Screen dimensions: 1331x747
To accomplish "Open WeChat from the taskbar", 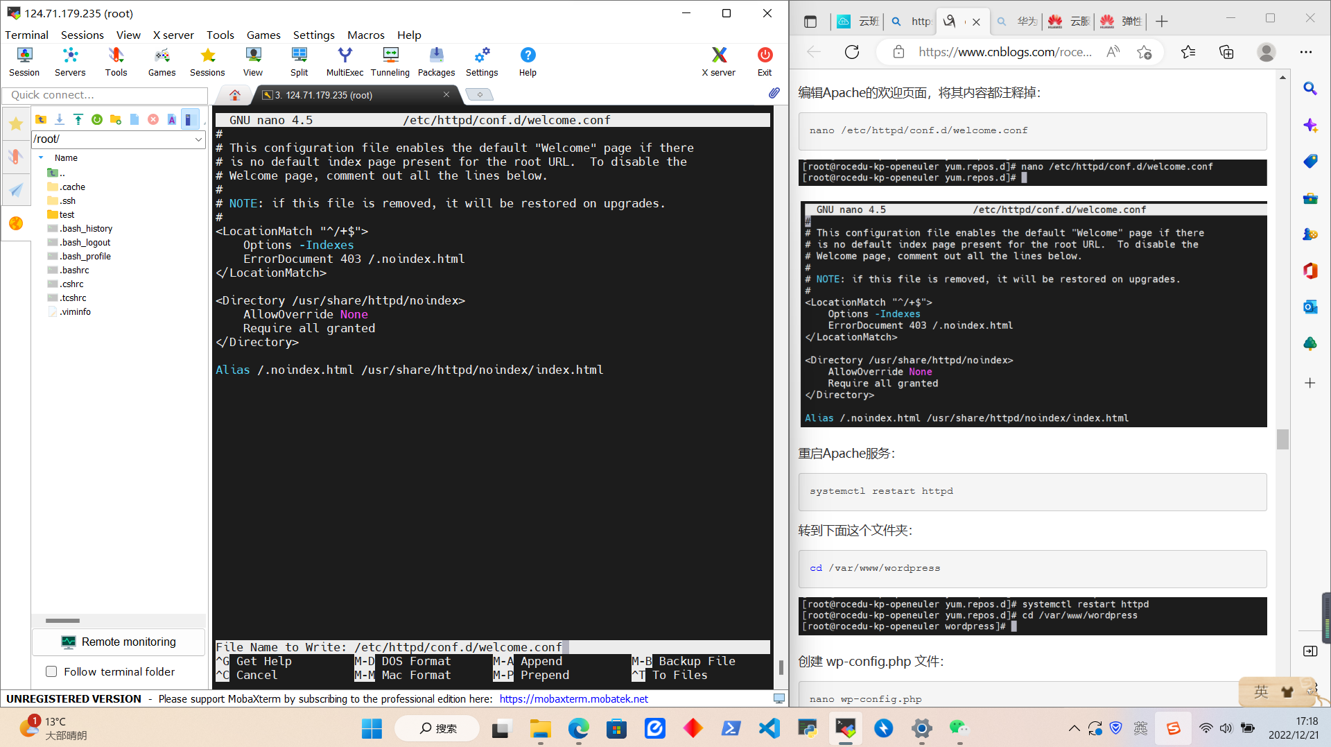I will [959, 728].
